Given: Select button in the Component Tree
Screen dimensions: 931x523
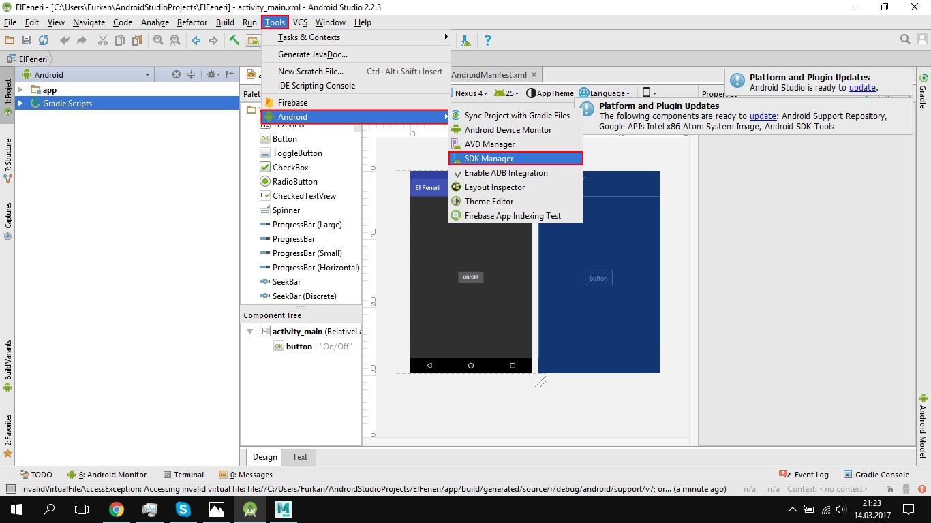Looking at the screenshot, I should point(314,347).
